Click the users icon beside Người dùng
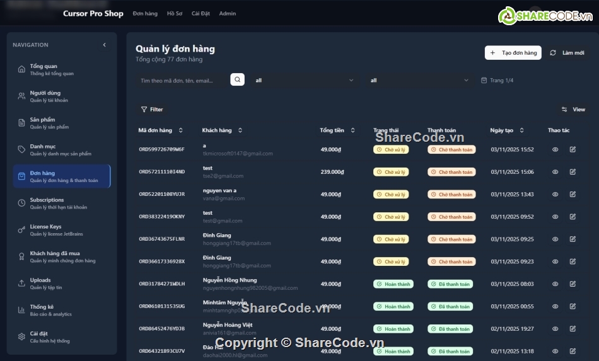This screenshot has height=361, width=599. (22, 96)
